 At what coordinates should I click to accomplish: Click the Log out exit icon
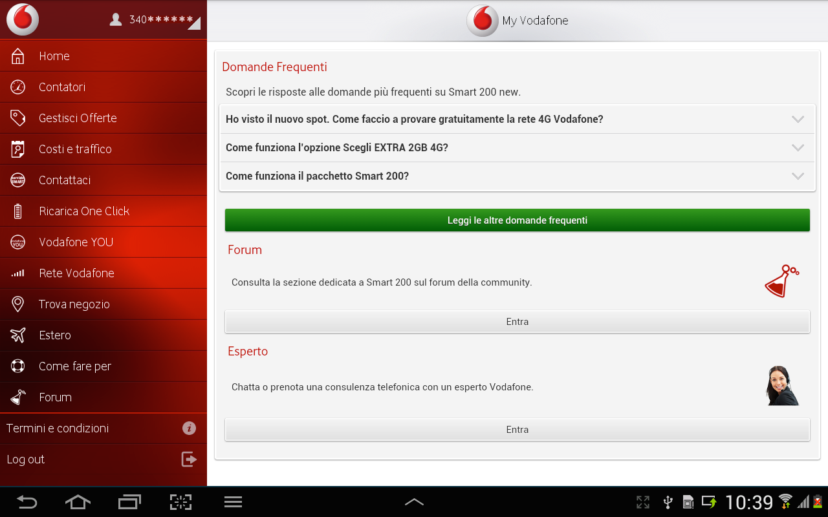point(189,459)
